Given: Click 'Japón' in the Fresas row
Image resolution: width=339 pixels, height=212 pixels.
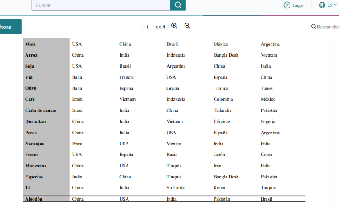Looking at the screenshot, I should (x=219, y=155).
